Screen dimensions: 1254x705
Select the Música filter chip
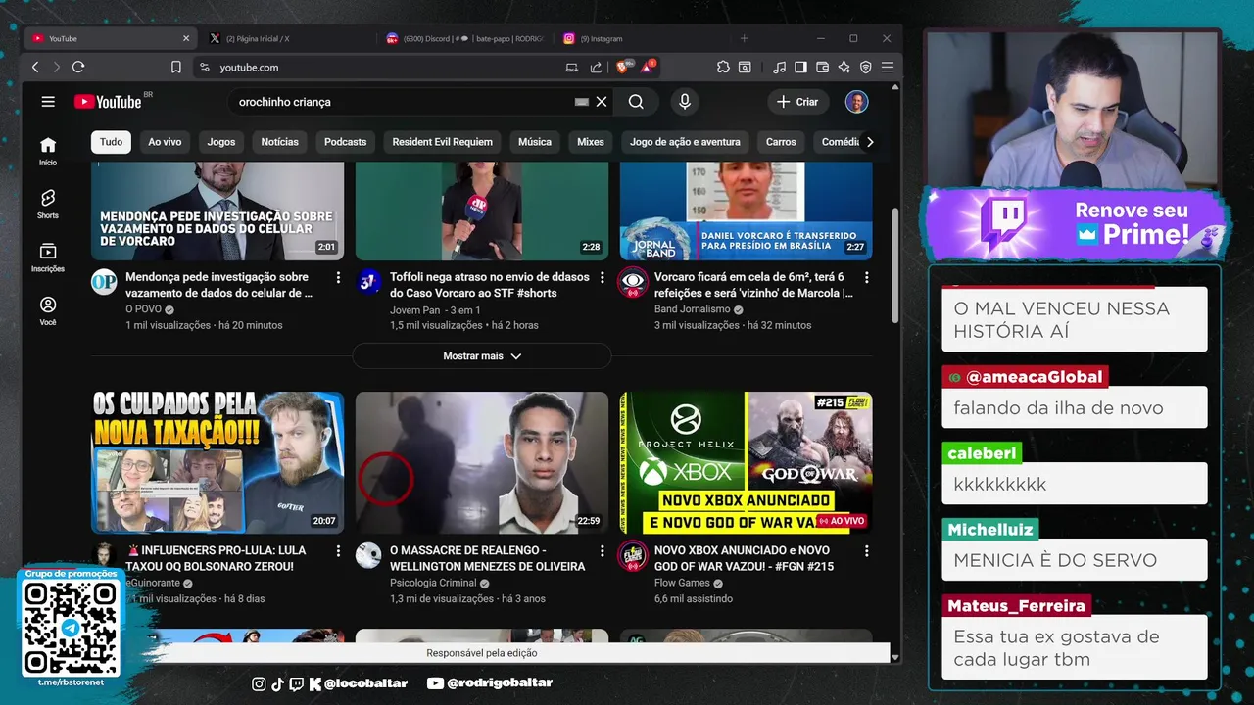[x=534, y=142]
